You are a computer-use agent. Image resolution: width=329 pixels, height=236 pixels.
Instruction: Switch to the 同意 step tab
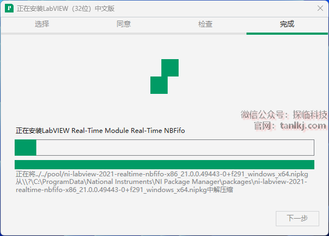[x=124, y=24]
